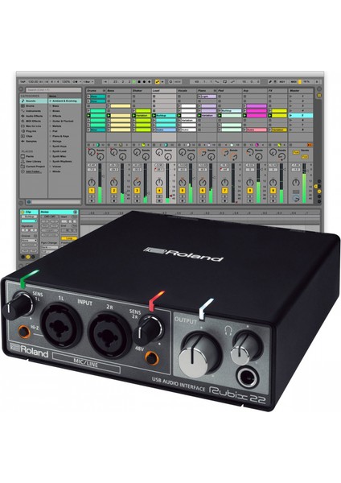Toggle track 1 activator button

92,191
